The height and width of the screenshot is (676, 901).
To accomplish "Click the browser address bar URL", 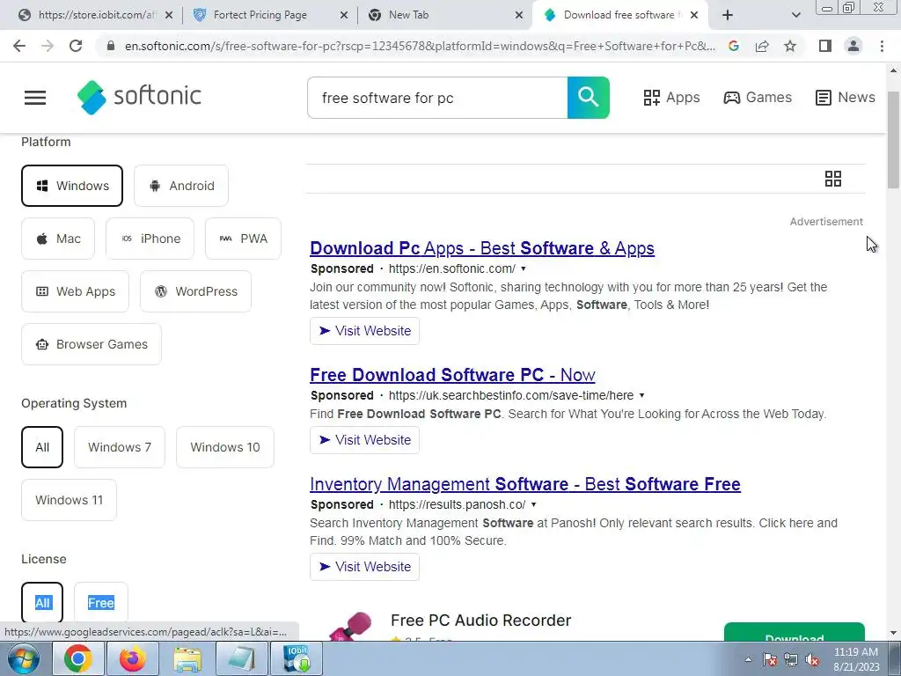I will click(420, 46).
